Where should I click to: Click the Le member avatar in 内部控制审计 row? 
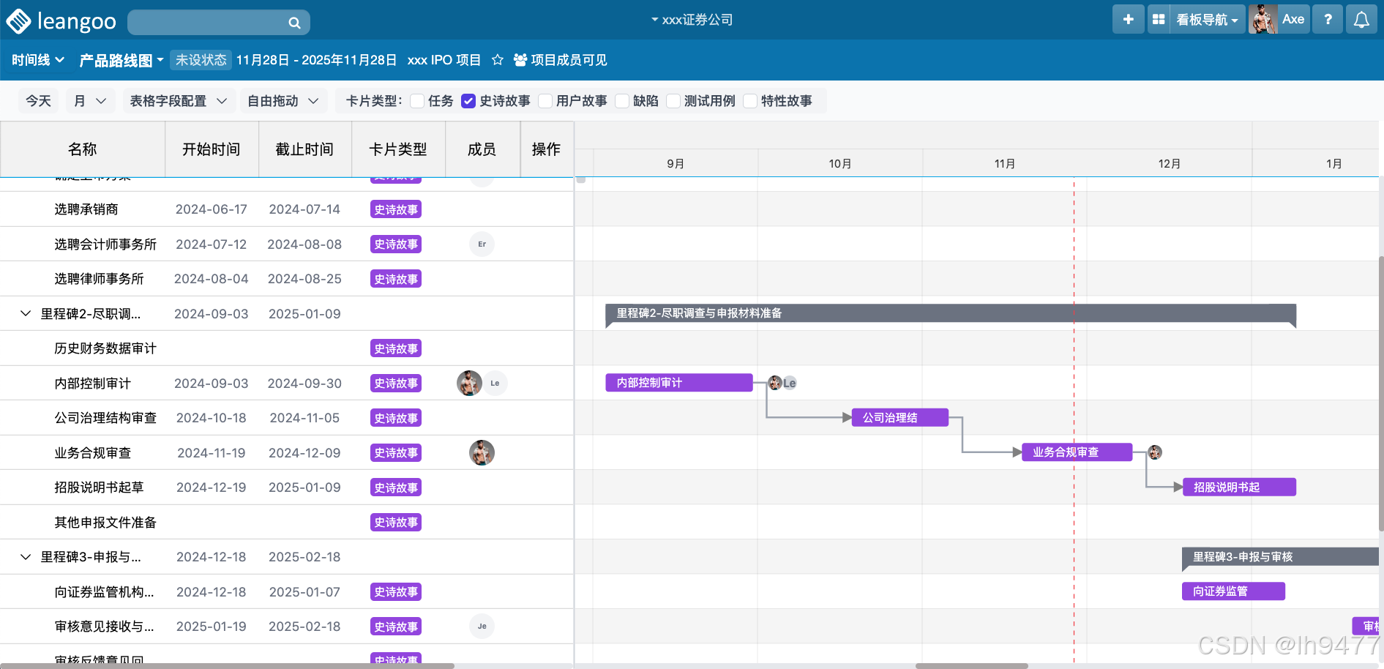(495, 383)
